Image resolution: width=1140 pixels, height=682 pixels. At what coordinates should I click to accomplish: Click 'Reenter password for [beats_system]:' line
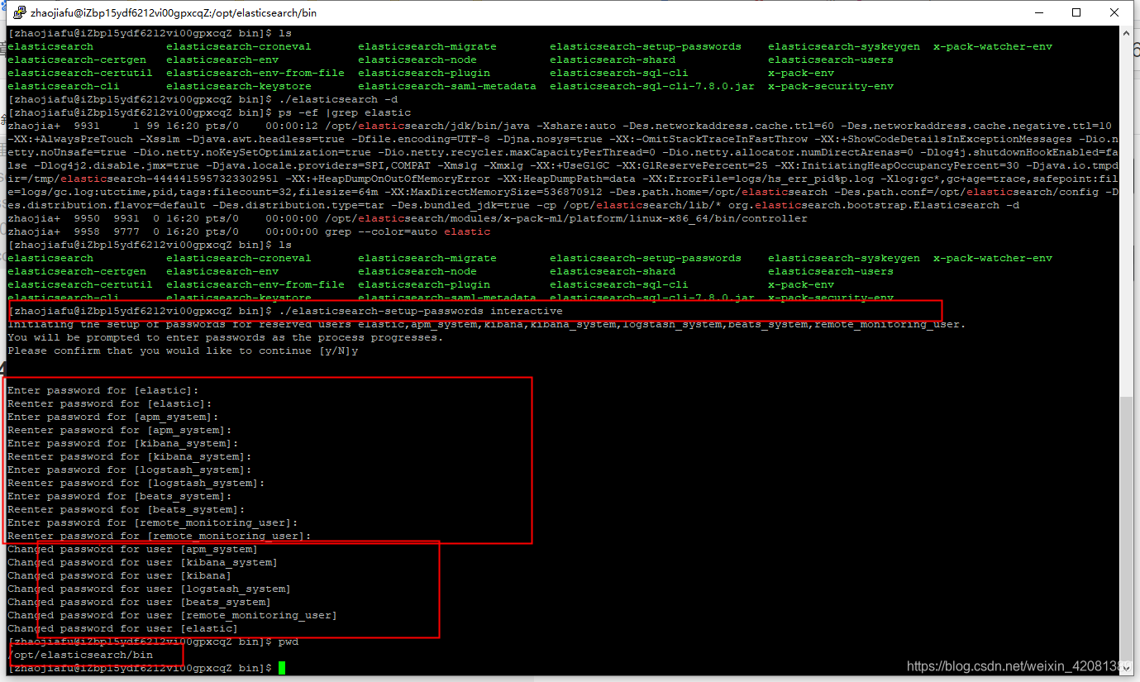coord(126,509)
